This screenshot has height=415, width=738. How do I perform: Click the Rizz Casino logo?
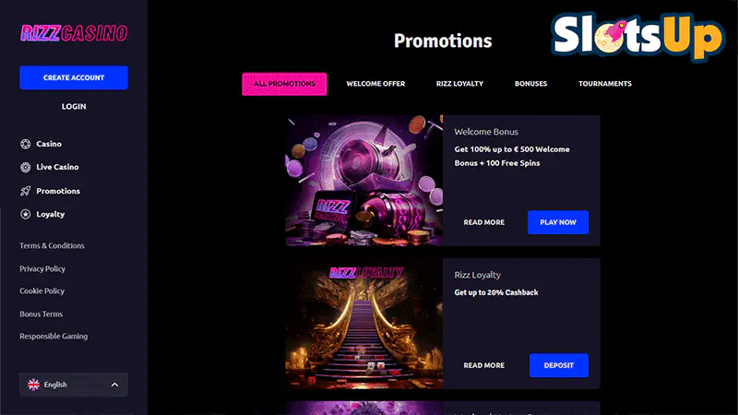coord(74,33)
